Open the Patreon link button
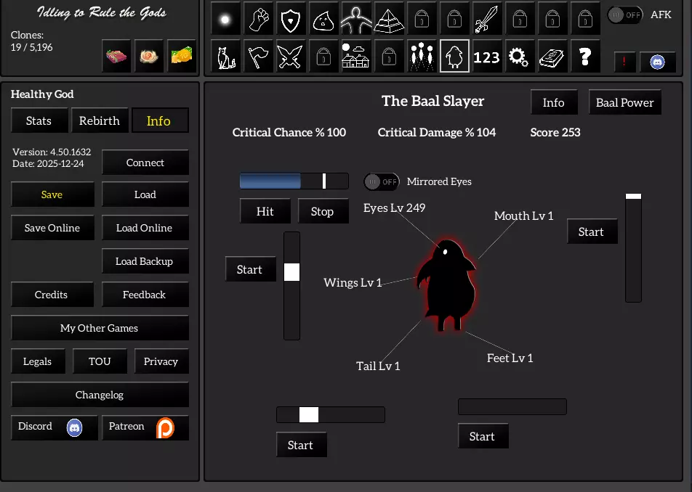The width and height of the screenshot is (692, 492). click(145, 427)
